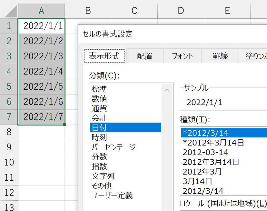Choose date type 2012年3月

[224, 172]
